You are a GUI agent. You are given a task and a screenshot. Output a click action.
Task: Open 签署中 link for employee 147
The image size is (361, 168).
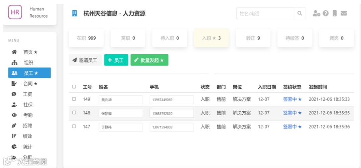292,127
